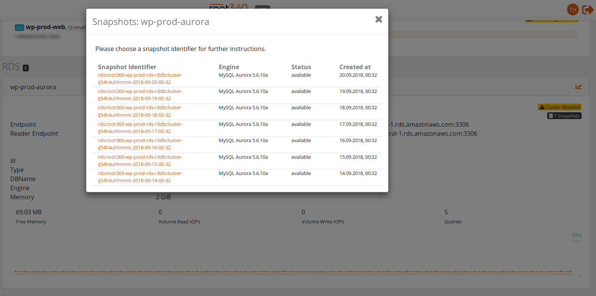596x296 pixels.
Task: Click the 7 Snapshots badge
Action: point(564,116)
